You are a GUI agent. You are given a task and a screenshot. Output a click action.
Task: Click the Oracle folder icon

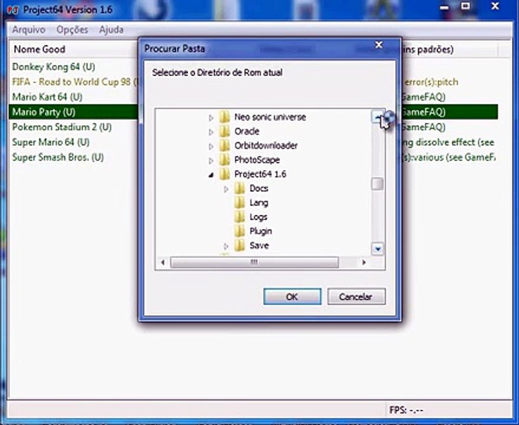click(225, 131)
